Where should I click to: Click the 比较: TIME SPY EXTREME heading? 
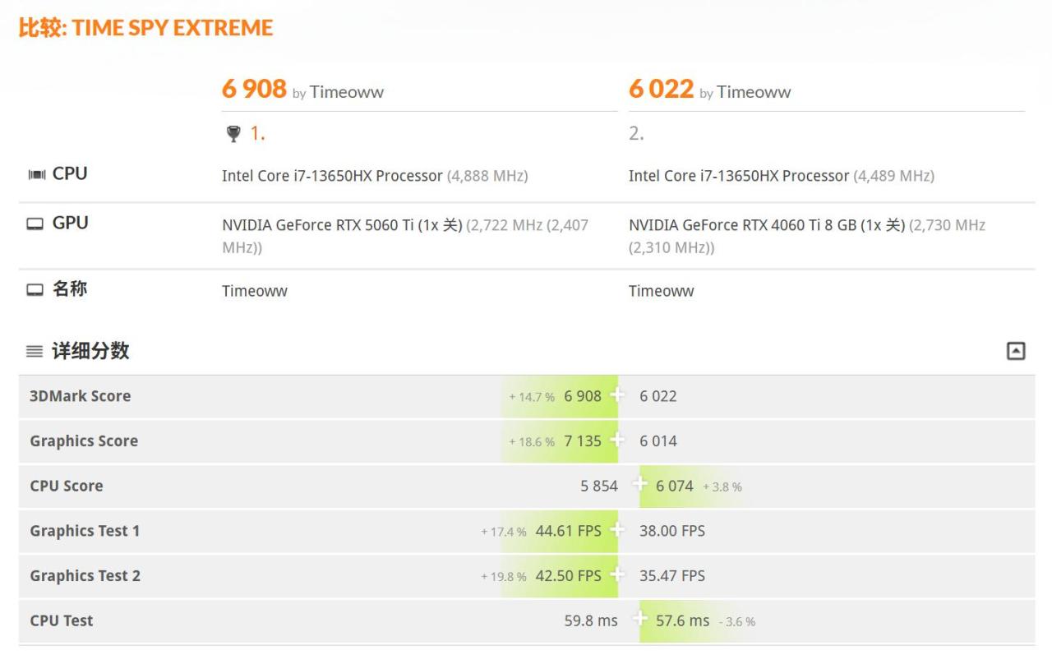coord(145,28)
